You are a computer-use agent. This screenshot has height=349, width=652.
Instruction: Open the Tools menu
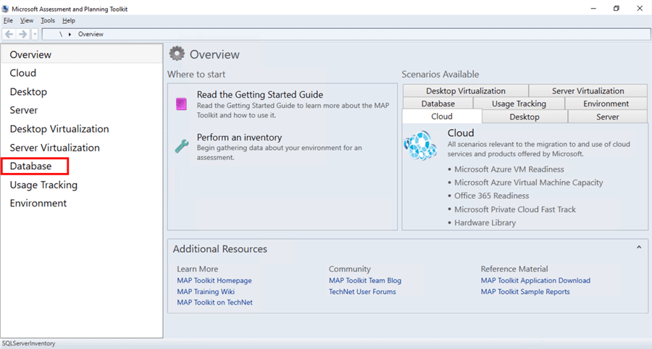(48, 21)
